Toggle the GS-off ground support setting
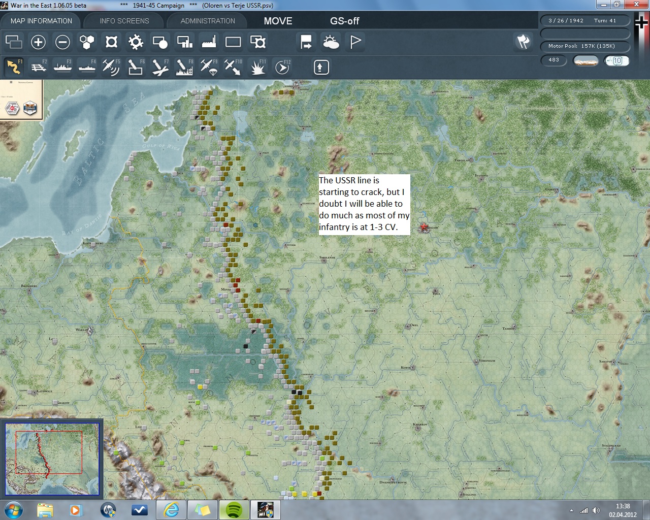Viewport: 650px width, 520px height. point(344,21)
